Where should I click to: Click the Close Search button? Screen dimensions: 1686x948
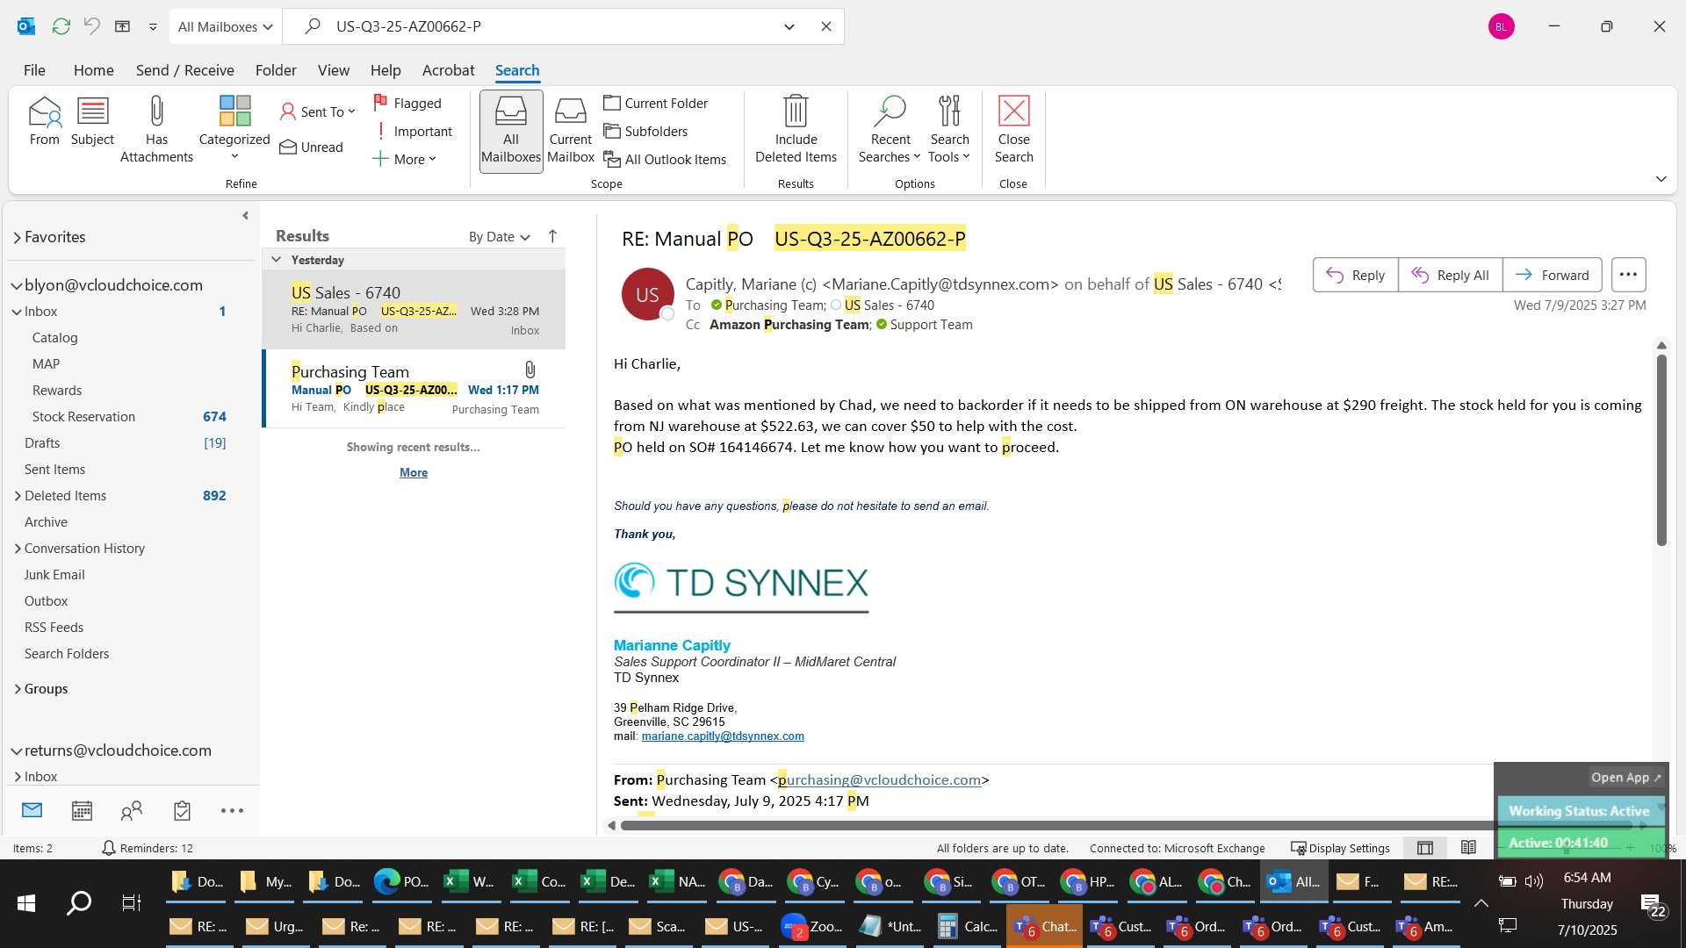coord(1013,130)
